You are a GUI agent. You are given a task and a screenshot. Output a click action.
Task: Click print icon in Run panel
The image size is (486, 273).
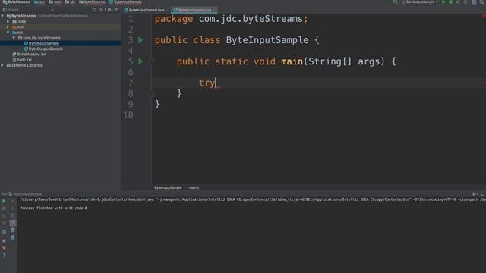[x=13, y=231]
